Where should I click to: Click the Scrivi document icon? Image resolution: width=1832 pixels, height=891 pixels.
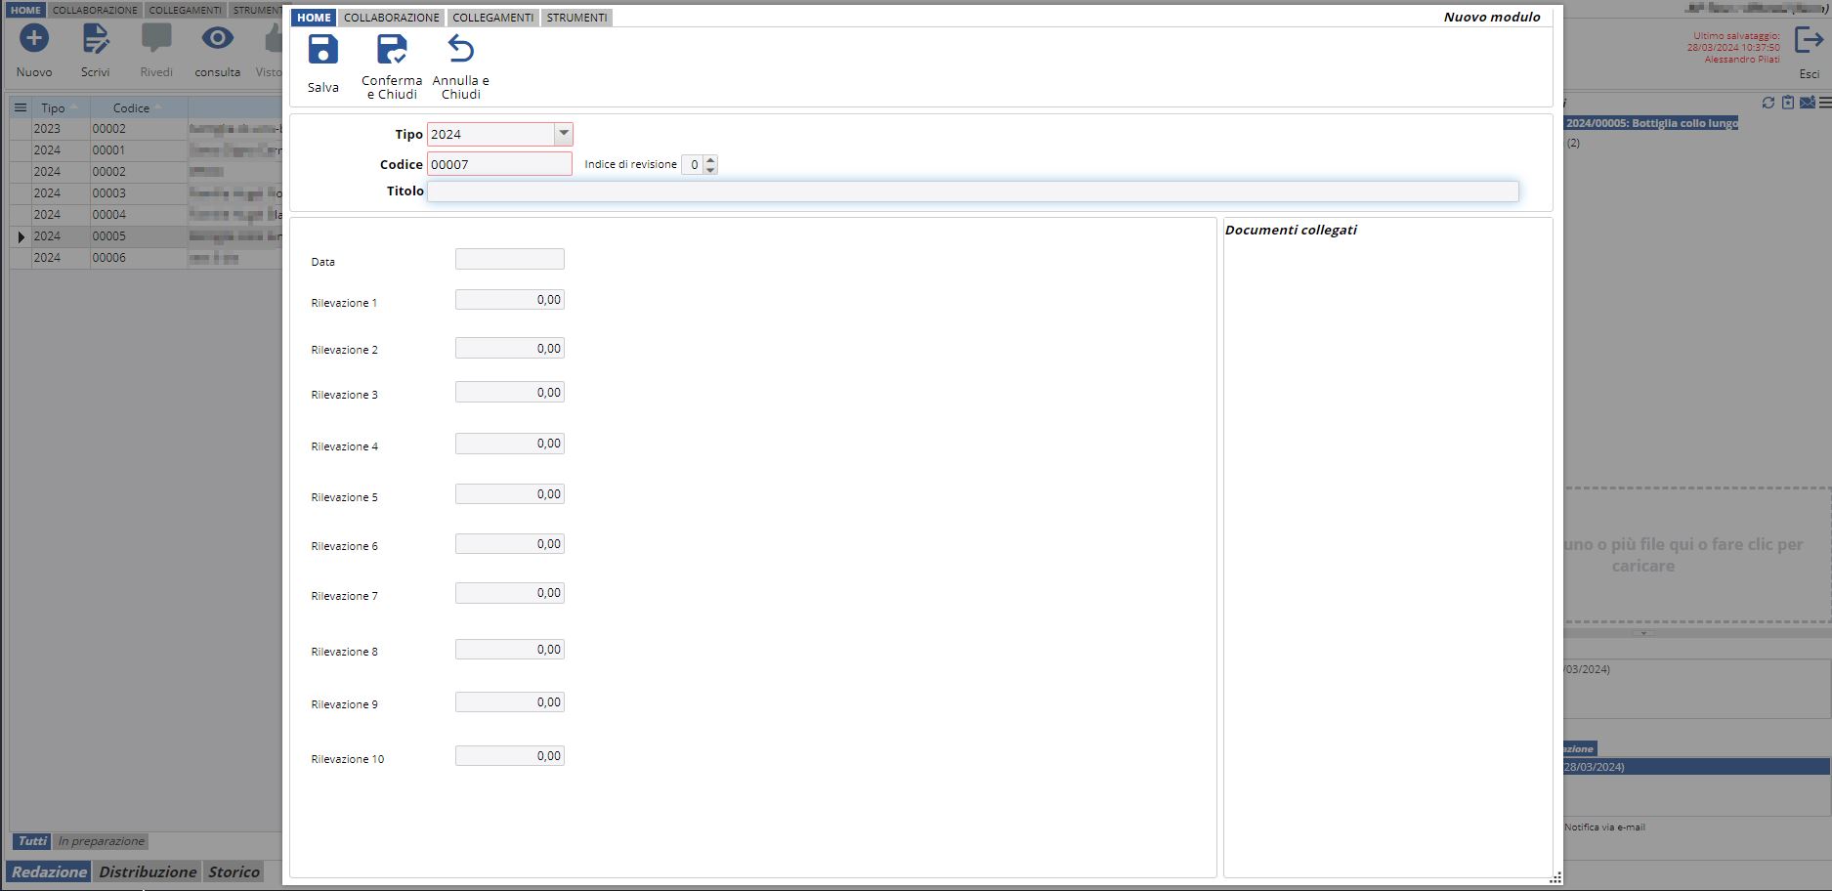[95, 39]
